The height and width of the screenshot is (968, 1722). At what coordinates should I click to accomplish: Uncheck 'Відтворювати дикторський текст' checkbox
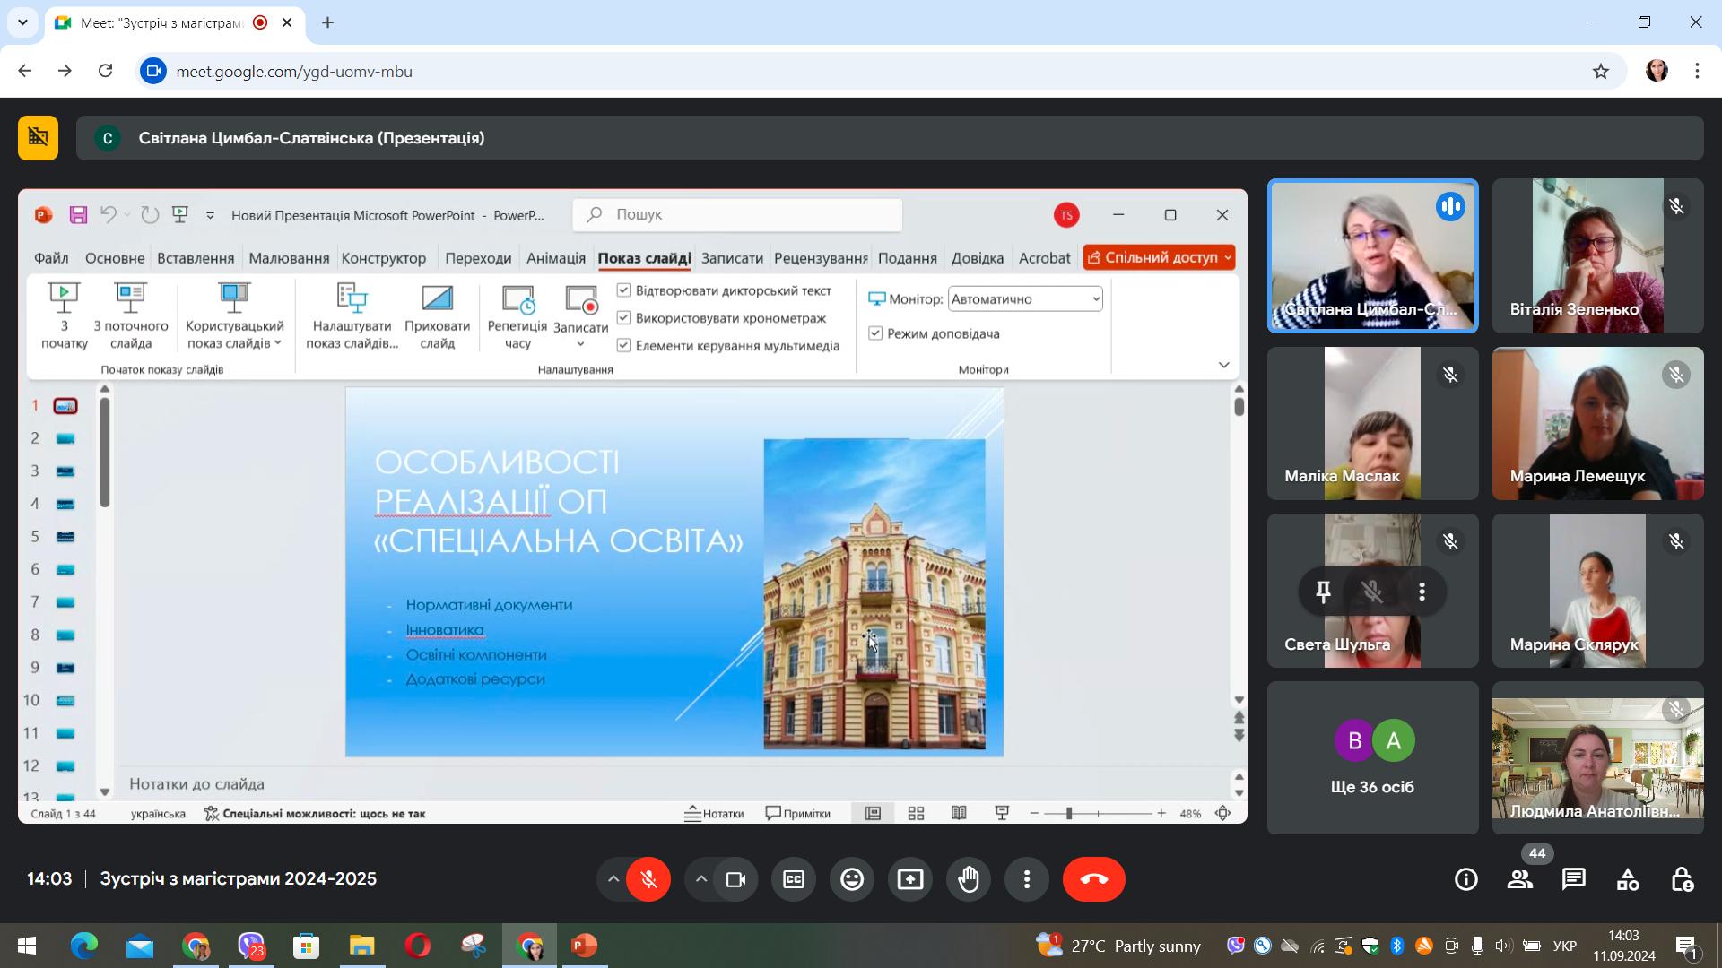coord(624,290)
